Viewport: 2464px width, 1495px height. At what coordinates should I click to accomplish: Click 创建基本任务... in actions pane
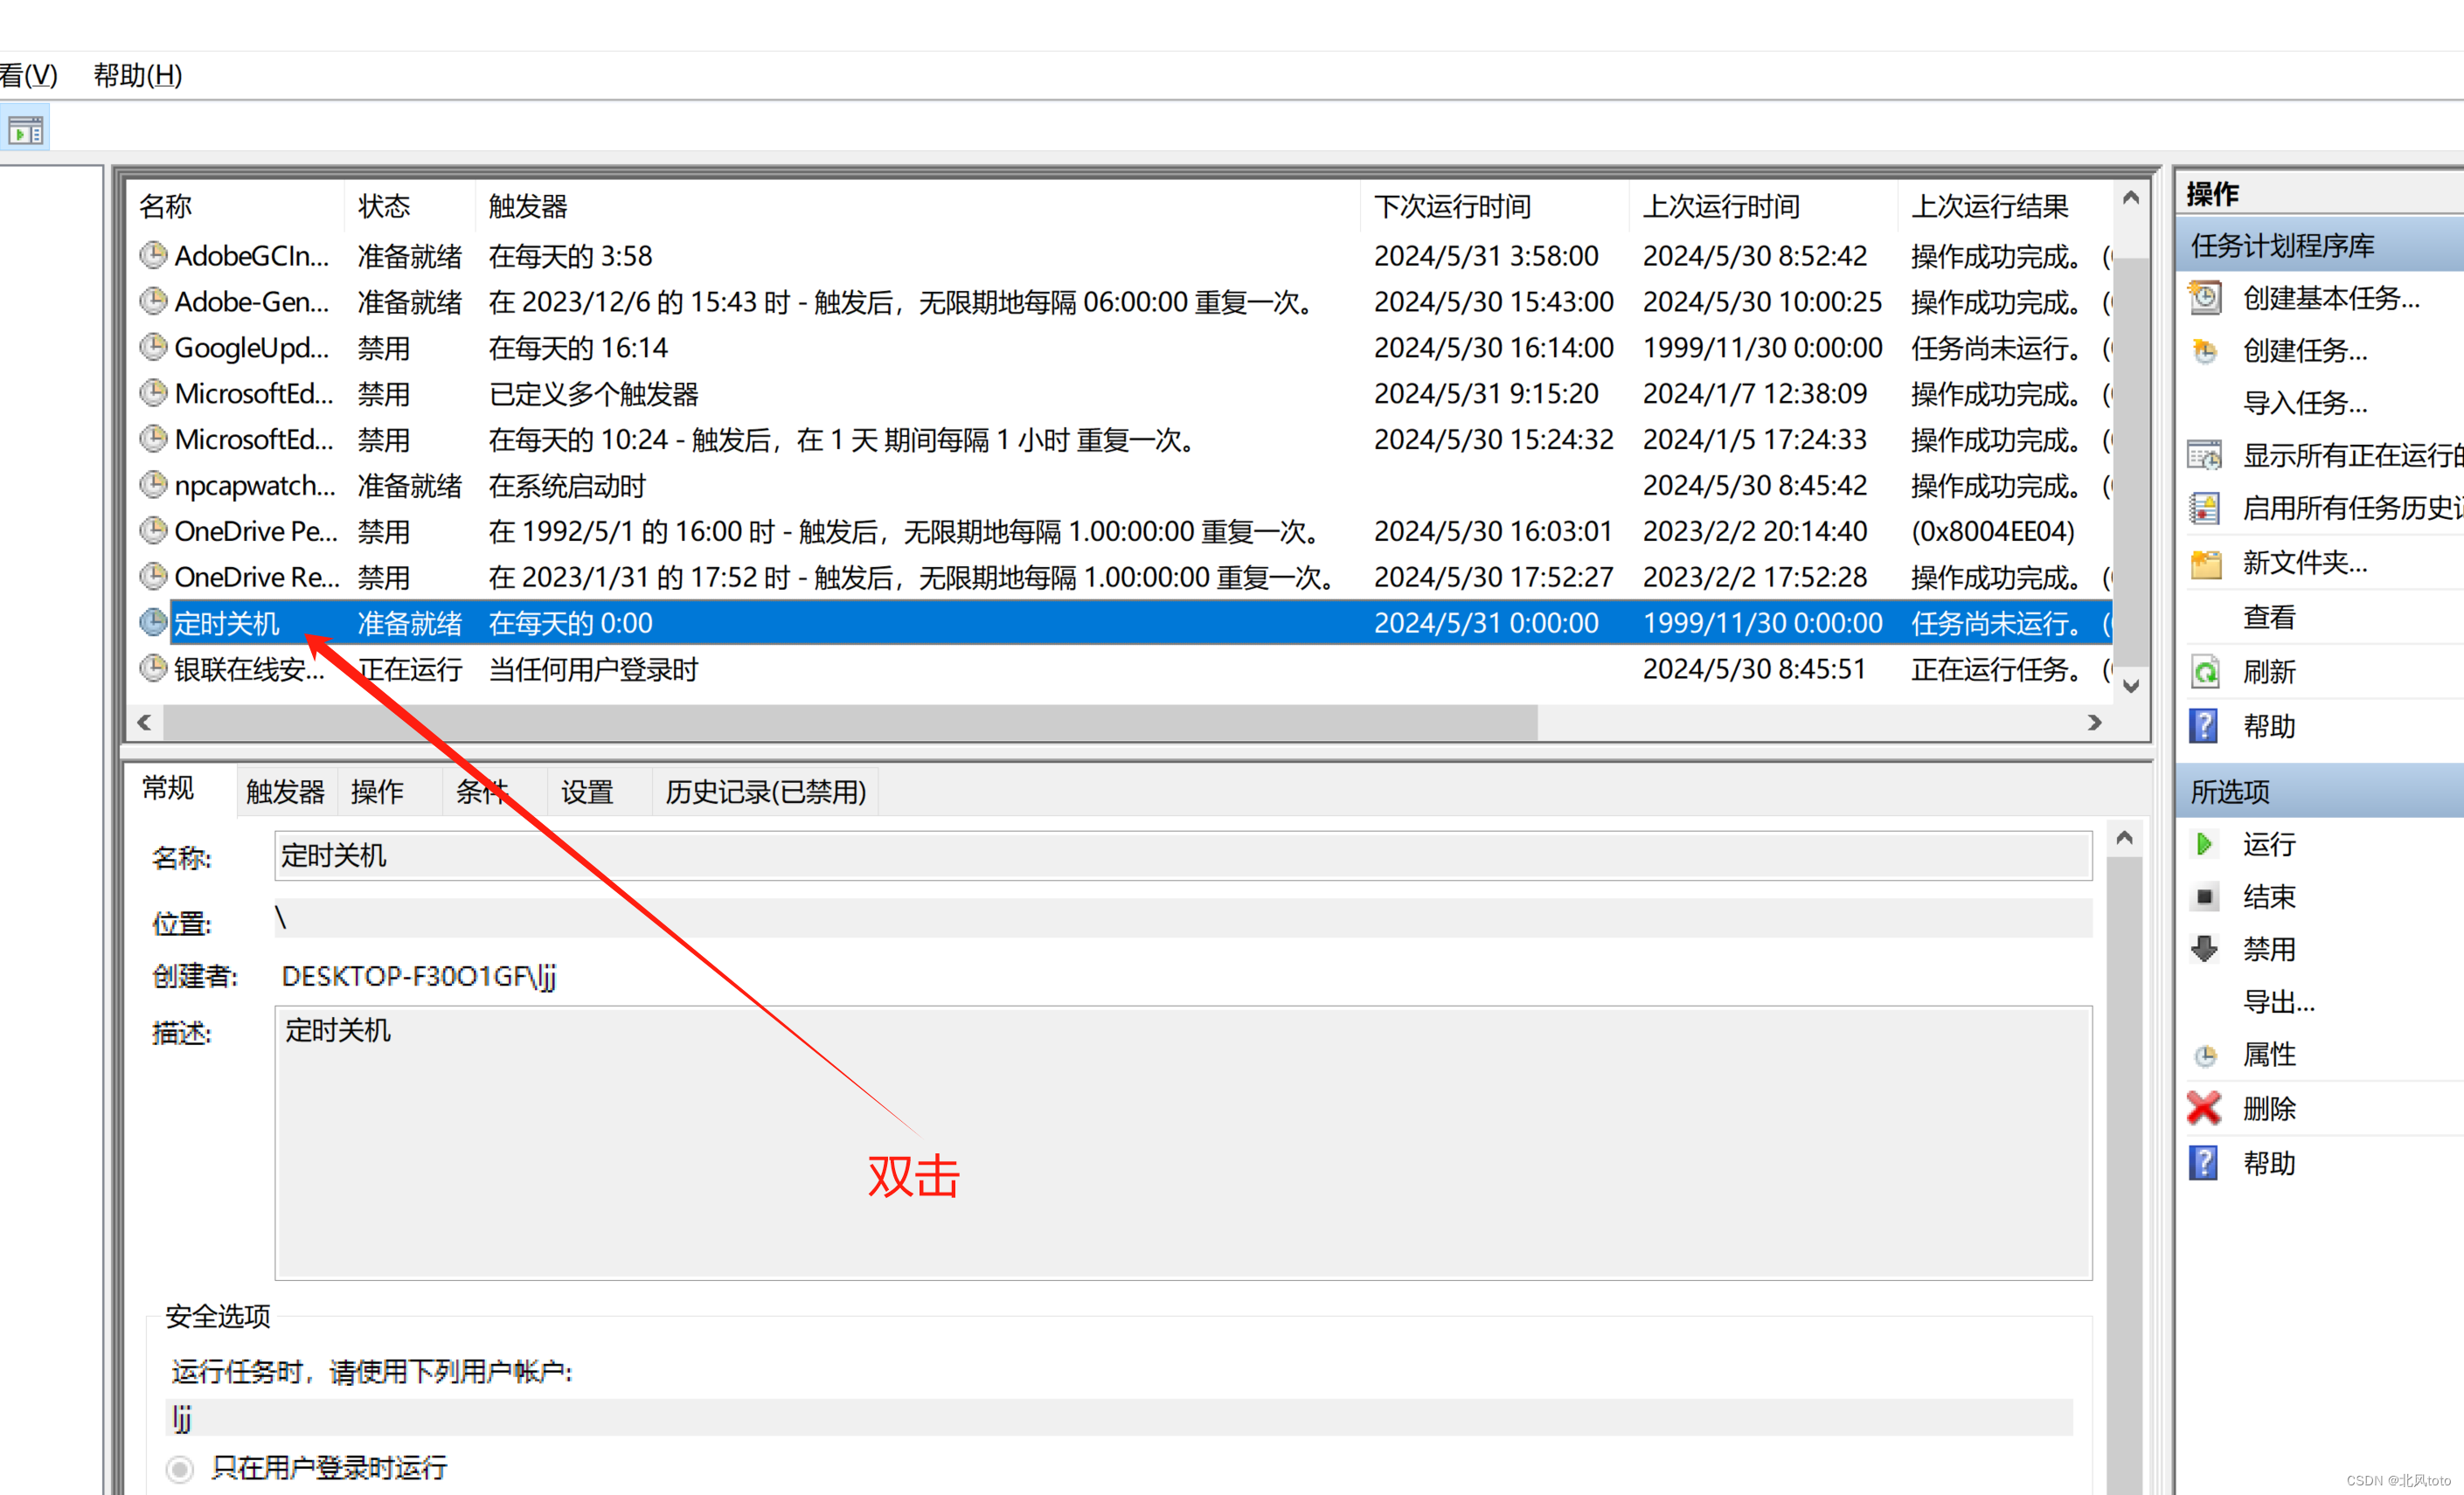[2331, 298]
